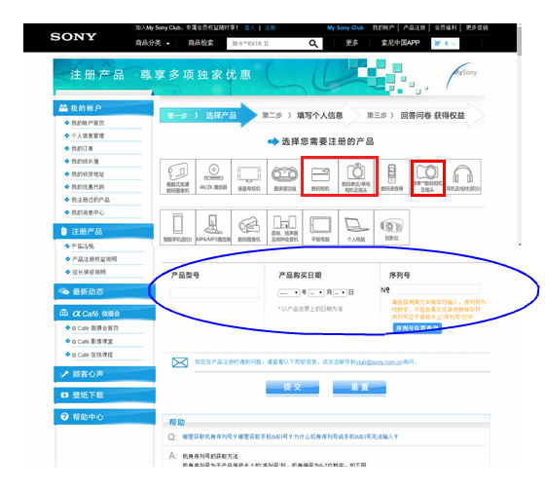The width and height of the screenshot is (545, 491).
Task: Select the 数码相机 compact camera icon
Action: click(x=320, y=176)
